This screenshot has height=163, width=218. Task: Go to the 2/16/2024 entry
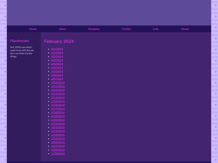(58, 105)
